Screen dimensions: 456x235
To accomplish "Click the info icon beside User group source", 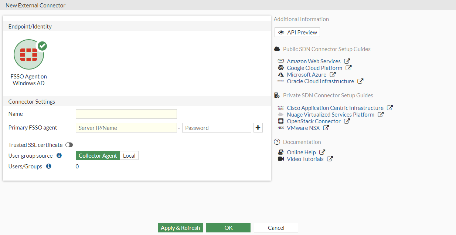I will (59, 155).
